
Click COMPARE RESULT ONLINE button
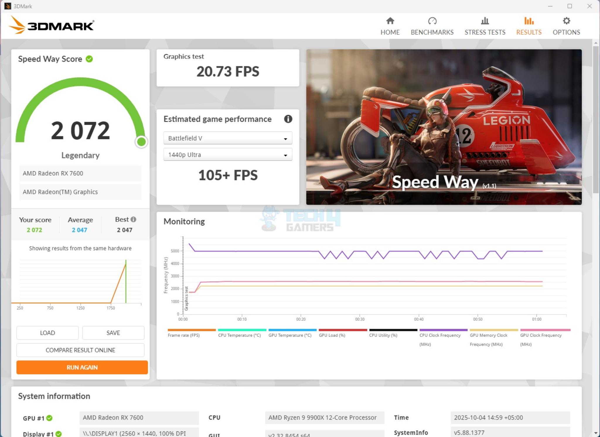pyautogui.click(x=80, y=350)
